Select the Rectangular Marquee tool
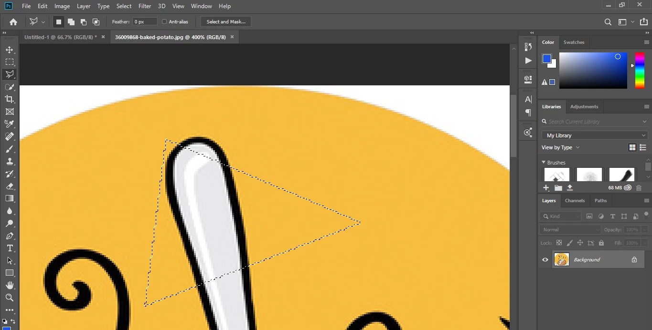This screenshot has width=652, height=330. (x=10, y=62)
